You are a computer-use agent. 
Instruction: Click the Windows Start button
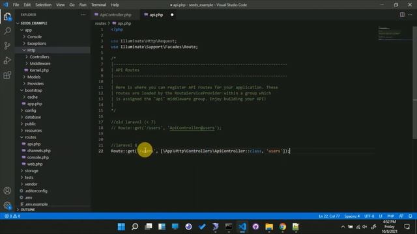coord(121,227)
